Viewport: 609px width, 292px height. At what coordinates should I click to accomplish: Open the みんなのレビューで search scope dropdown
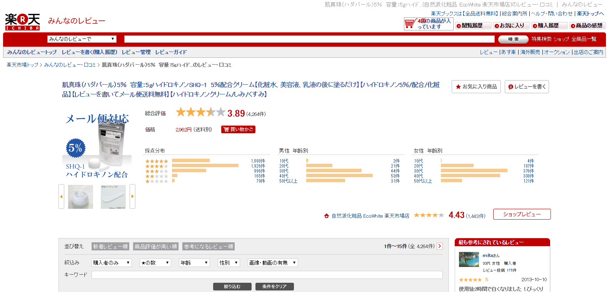click(x=82, y=39)
